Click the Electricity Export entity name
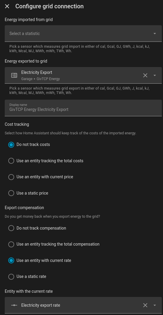This screenshot has height=315, width=163. [37, 72]
